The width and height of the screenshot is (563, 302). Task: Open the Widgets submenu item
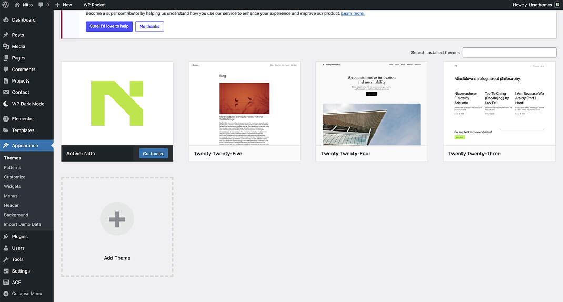click(12, 186)
